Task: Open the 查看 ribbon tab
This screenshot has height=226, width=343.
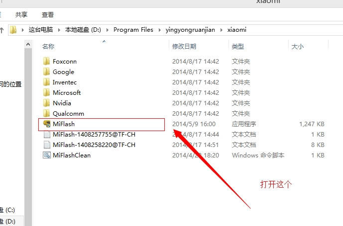Action: [48, 15]
